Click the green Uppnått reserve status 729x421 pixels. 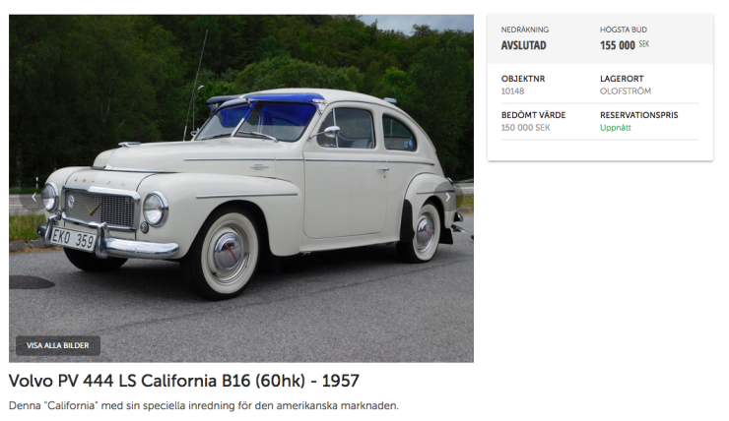coord(616,128)
